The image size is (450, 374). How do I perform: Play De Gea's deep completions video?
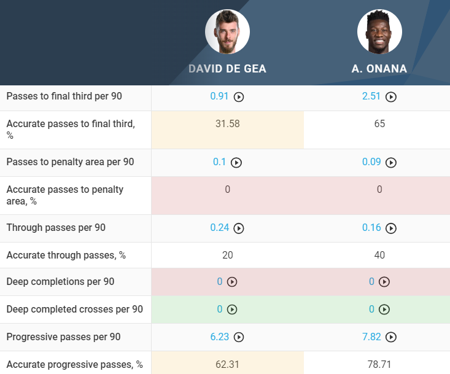point(231,282)
